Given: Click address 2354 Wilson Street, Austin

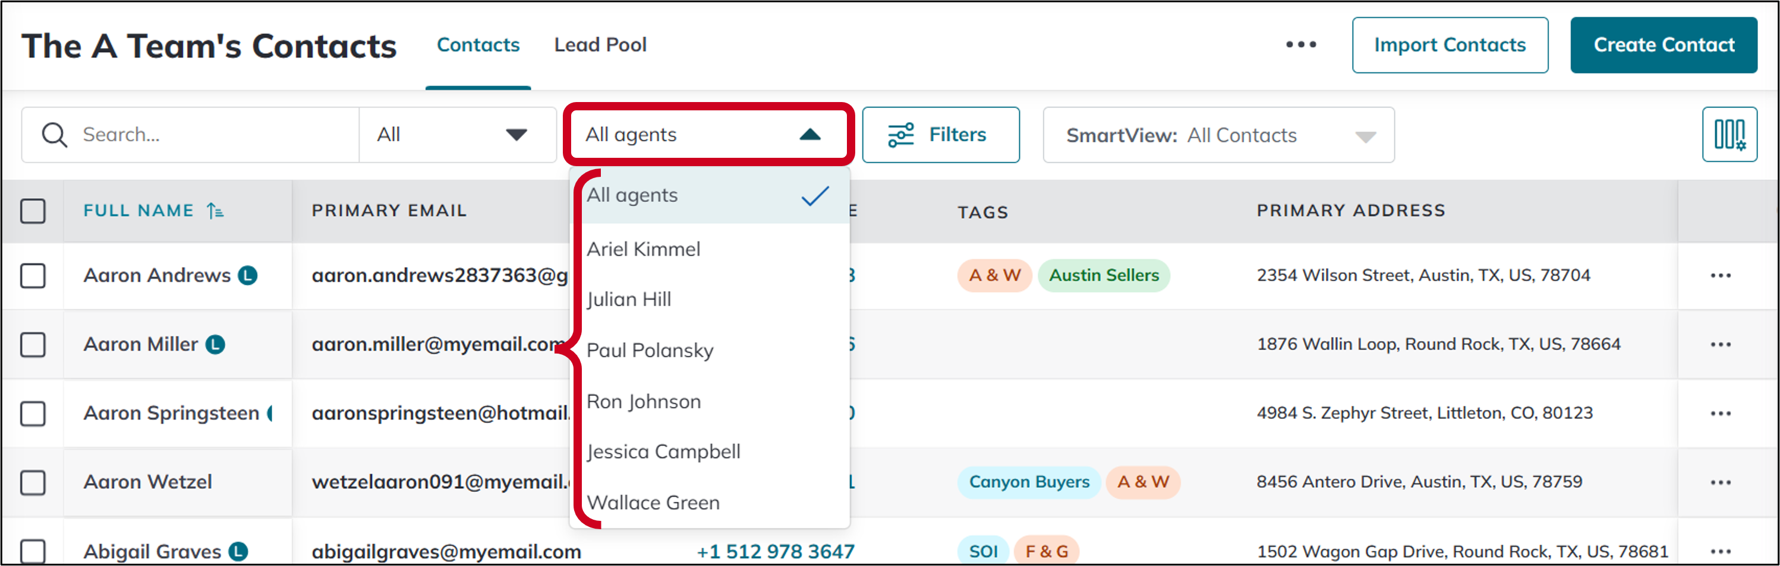Looking at the screenshot, I should click(1423, 276).
